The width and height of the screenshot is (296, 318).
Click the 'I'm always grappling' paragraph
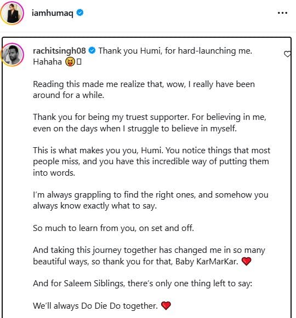click(x=151, y=200)
